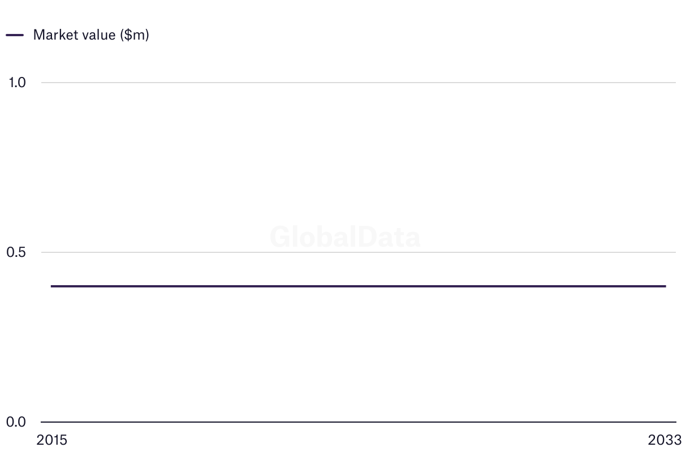Select the 0.0 y-axis label
Viewport: 690px width, 473px height.
(16, 422)
